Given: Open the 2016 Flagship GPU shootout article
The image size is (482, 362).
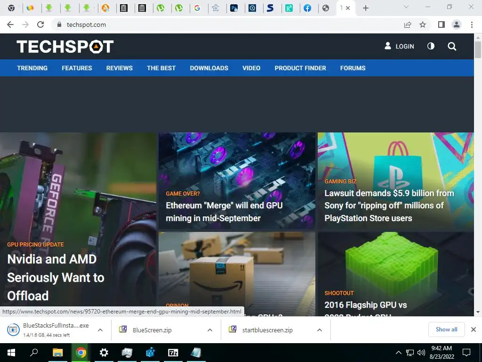Looking at the screenshot, I should [x=365, y=305].
